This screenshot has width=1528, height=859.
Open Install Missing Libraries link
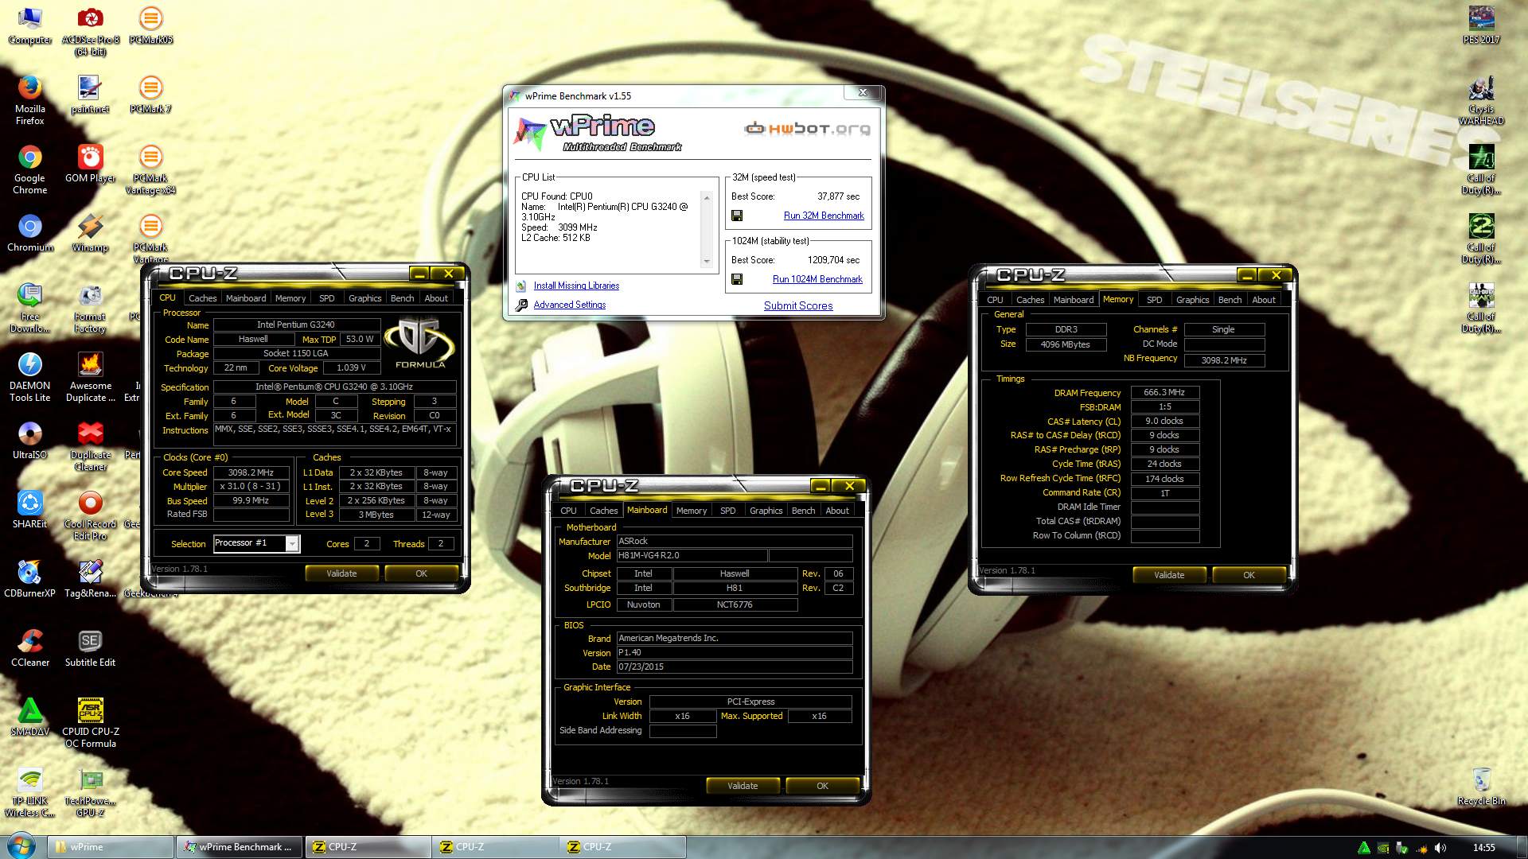[576, 286]
